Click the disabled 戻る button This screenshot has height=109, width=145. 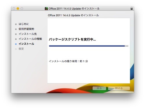click(x=99, y=88)
